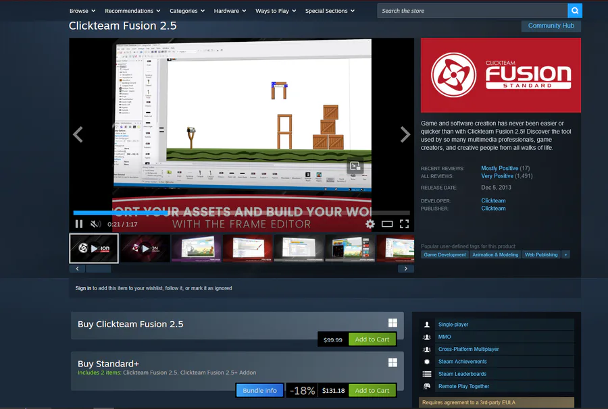Image resolution: width=608 pixels, height=409 pixels.
Task: Open the Recommendations dropdown
Action: [132, 11]
